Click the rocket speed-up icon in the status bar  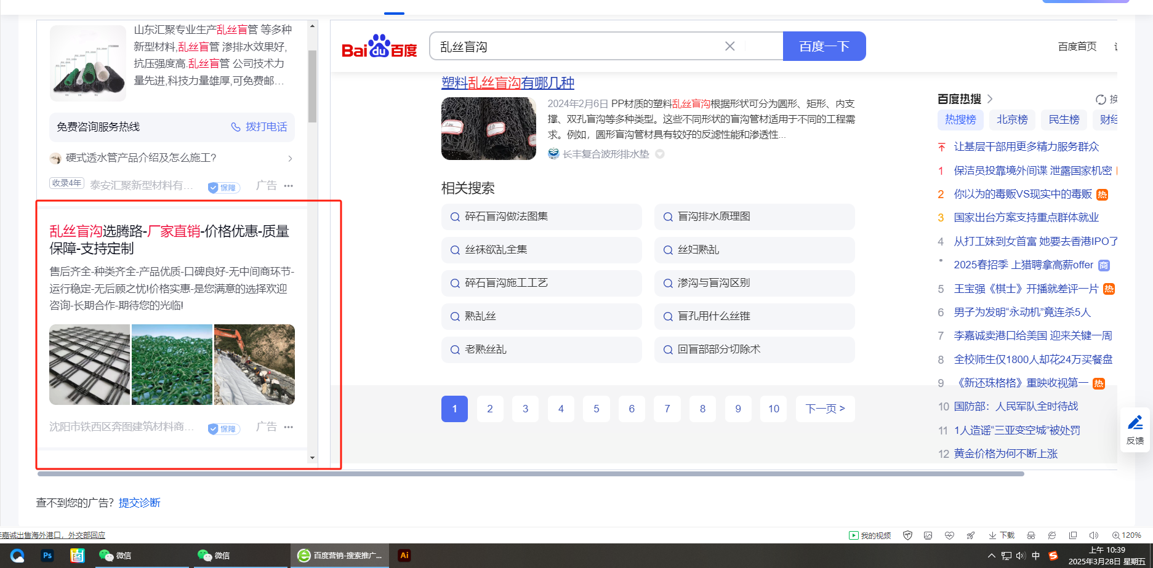click(971, 535)
